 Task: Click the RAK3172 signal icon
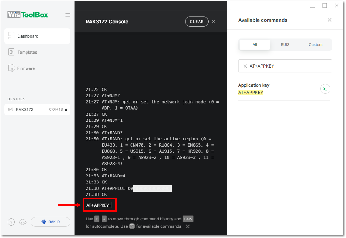pos(11,110)
